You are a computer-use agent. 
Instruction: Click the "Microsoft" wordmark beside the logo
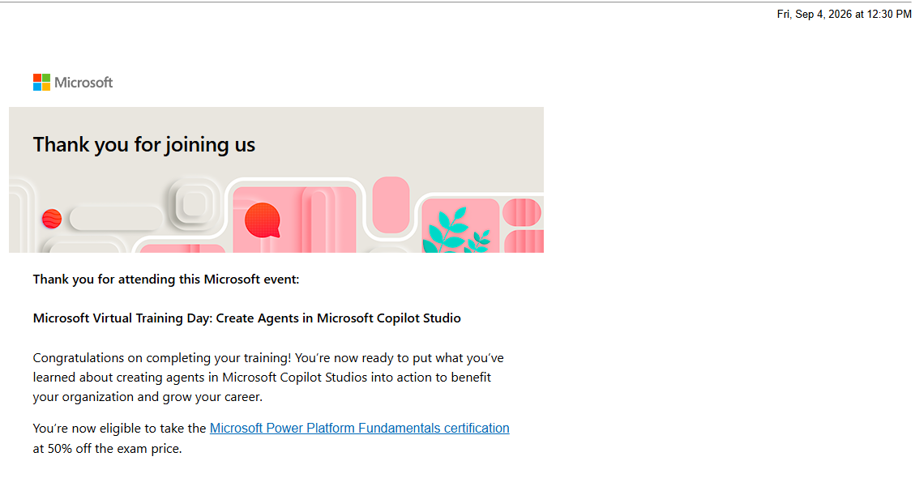(x=83, y=83)
